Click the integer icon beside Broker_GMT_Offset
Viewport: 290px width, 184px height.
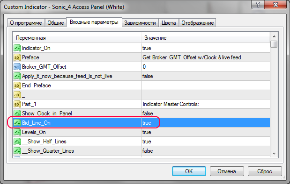tap(17, 67)
